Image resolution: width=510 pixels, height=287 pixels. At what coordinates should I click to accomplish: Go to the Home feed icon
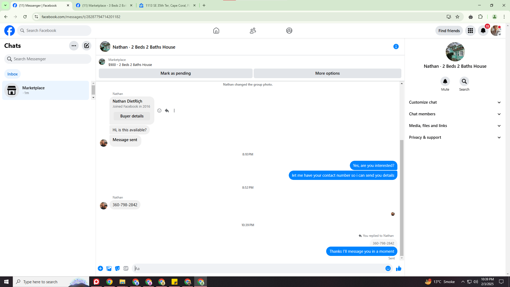[216, 31]
